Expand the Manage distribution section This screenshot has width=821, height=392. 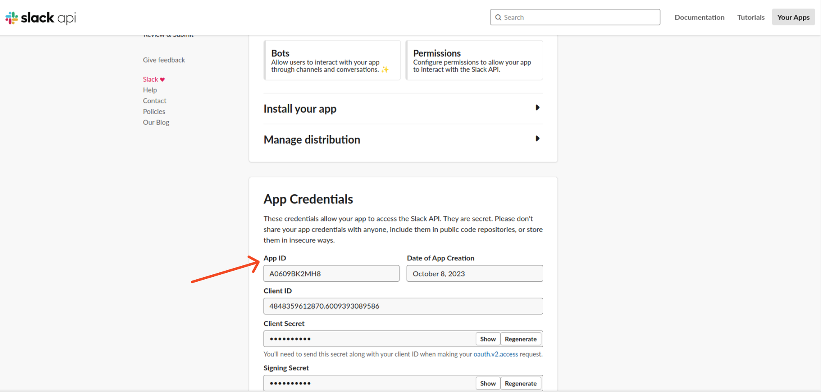537,139
